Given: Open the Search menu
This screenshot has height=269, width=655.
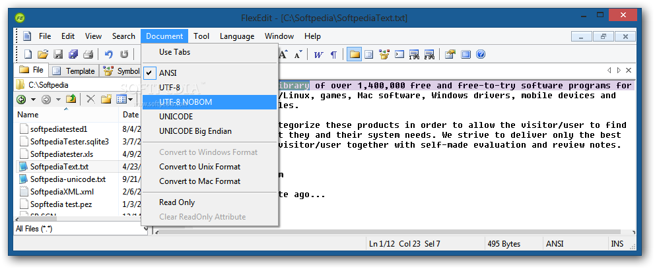Looking at the screenshot, I should (x=123, y=36).
